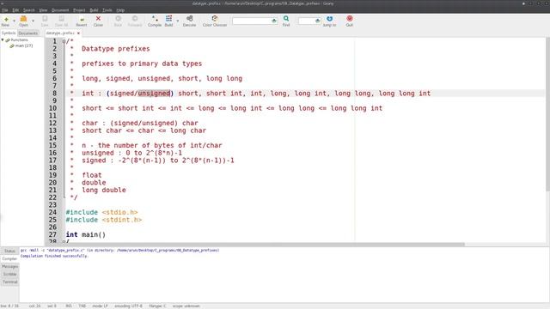
Task: Open the Build menu
Action: [94, 10]
